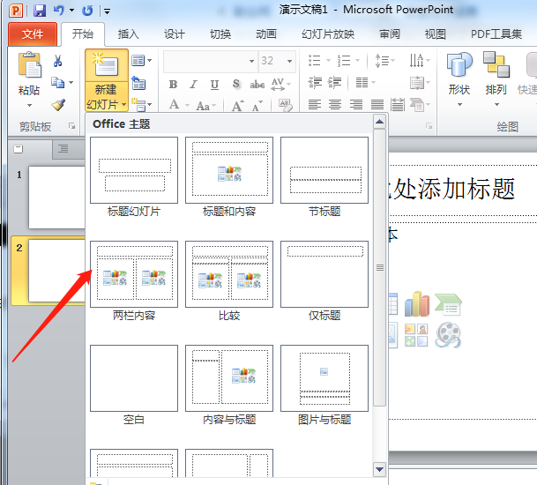
Task: Click the Save icon in quick access toolbar
Action: 40,11
